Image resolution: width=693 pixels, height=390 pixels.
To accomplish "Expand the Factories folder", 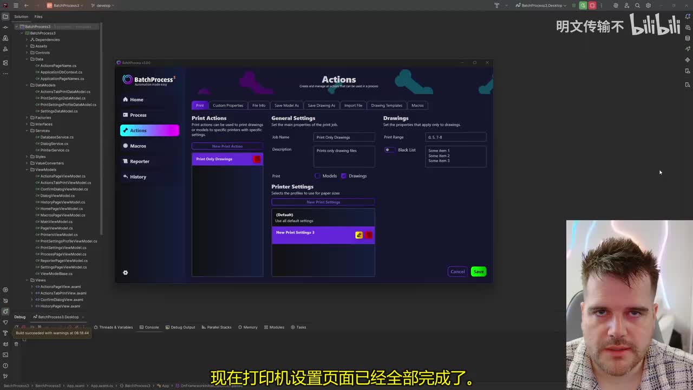I will [26, 118].
